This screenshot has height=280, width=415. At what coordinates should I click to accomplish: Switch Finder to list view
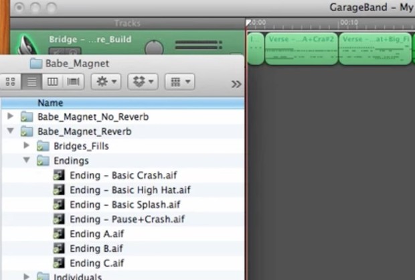(x=31, y=82)
